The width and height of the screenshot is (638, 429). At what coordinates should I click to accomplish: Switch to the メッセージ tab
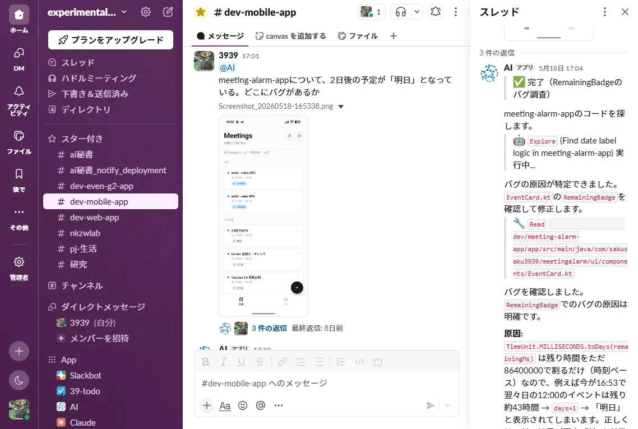(220, 36)
